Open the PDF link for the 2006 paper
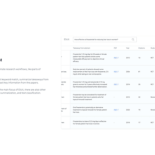The width and height of the screenshot is (155, 155). [116, 72]
